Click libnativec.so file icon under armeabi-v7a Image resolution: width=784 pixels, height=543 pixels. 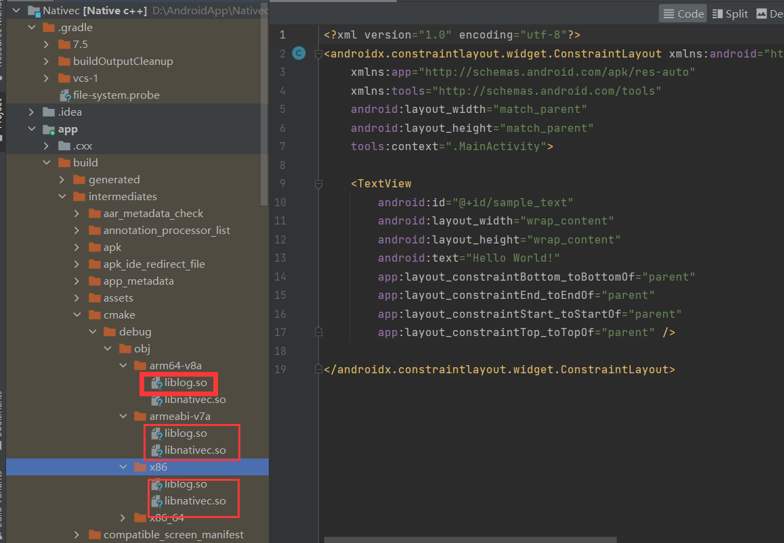[157, 450]
